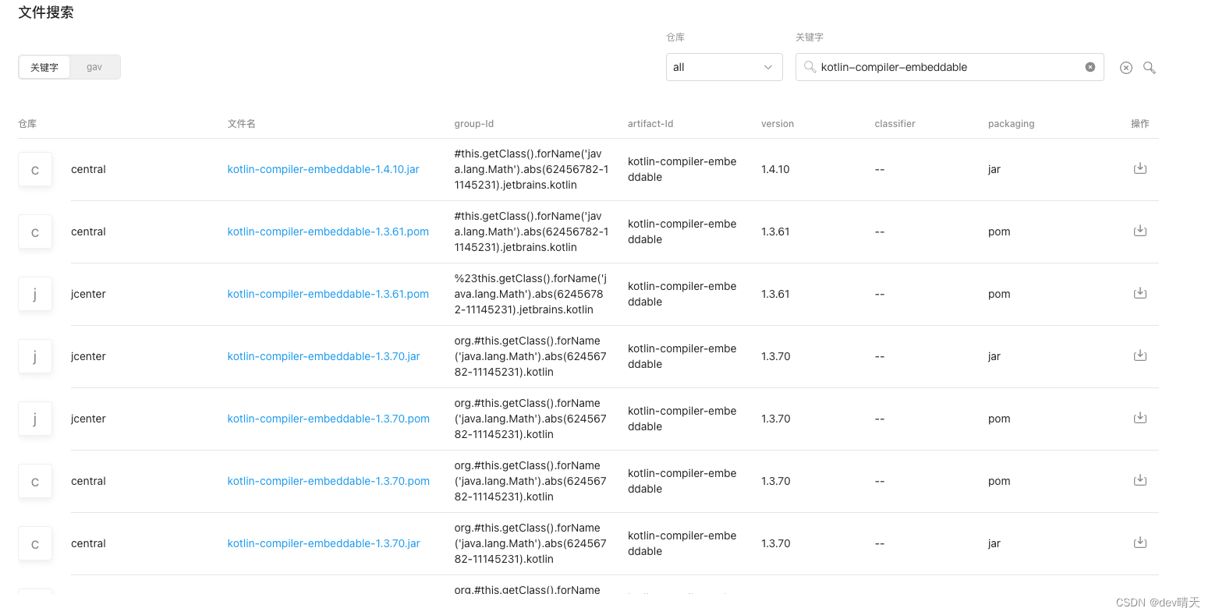
Task: Click the 'c' avatar in central 1.3.61.pom row
Action: click(35, 232)
